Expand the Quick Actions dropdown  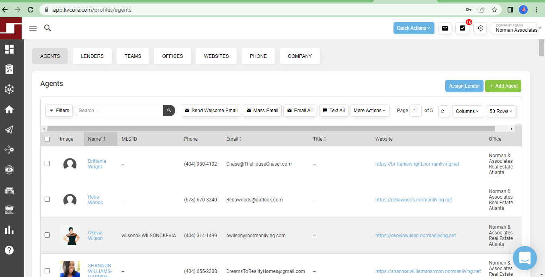[x=414, y=28]
